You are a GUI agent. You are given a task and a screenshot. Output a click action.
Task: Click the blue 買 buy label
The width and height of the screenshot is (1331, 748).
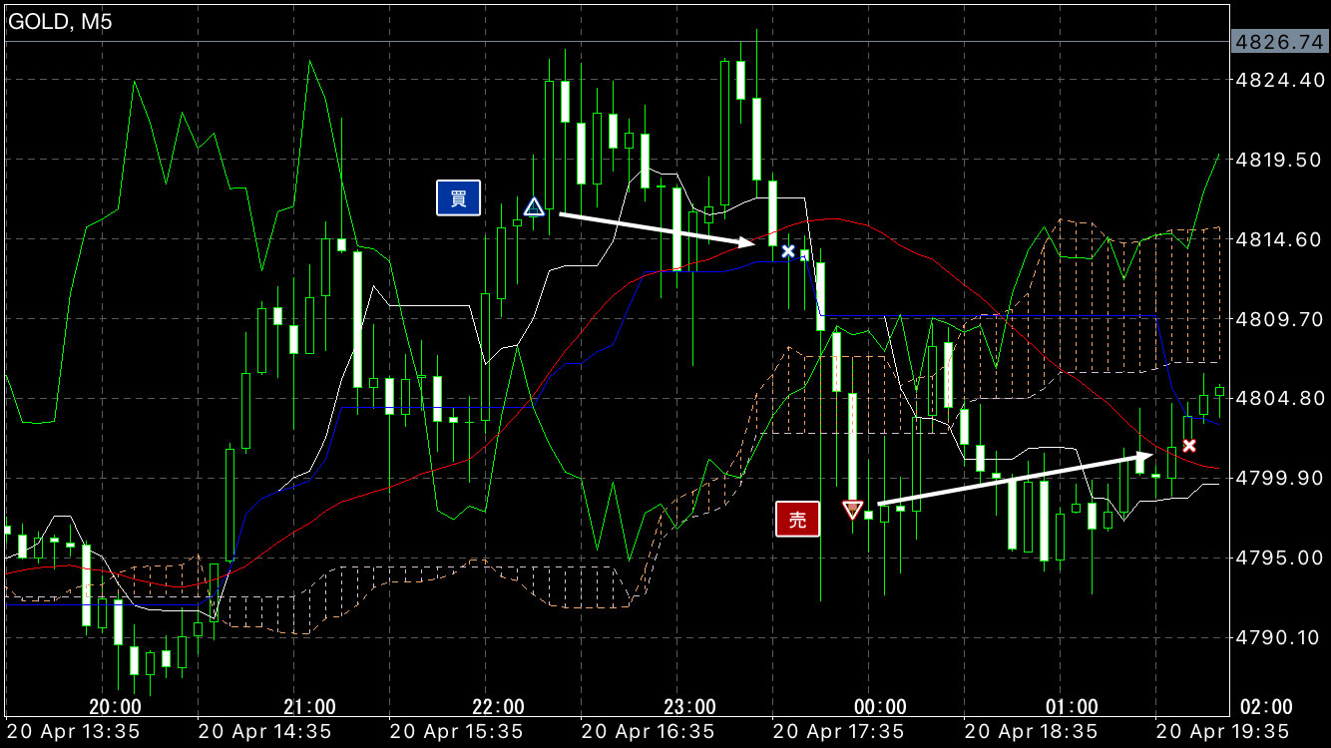[459, 198]
